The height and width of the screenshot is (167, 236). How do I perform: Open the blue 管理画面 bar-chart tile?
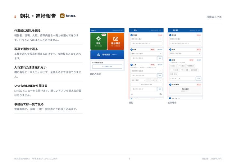(107, 54)
